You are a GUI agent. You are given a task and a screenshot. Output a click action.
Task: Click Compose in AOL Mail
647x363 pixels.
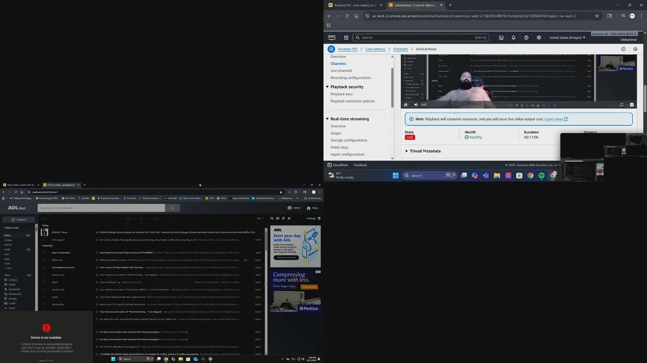click(x=19, y=219)
